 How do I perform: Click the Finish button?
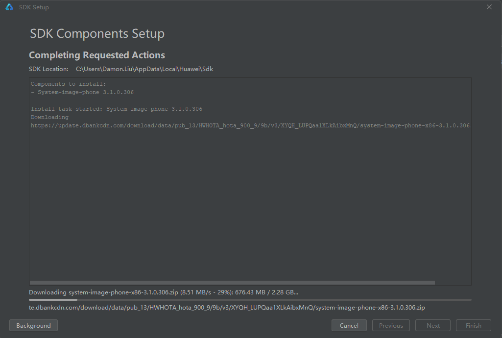(474, 325)
